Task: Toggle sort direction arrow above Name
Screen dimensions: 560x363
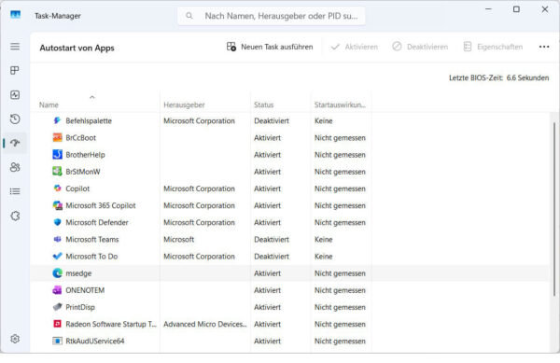Action: [x=92, y=97]
